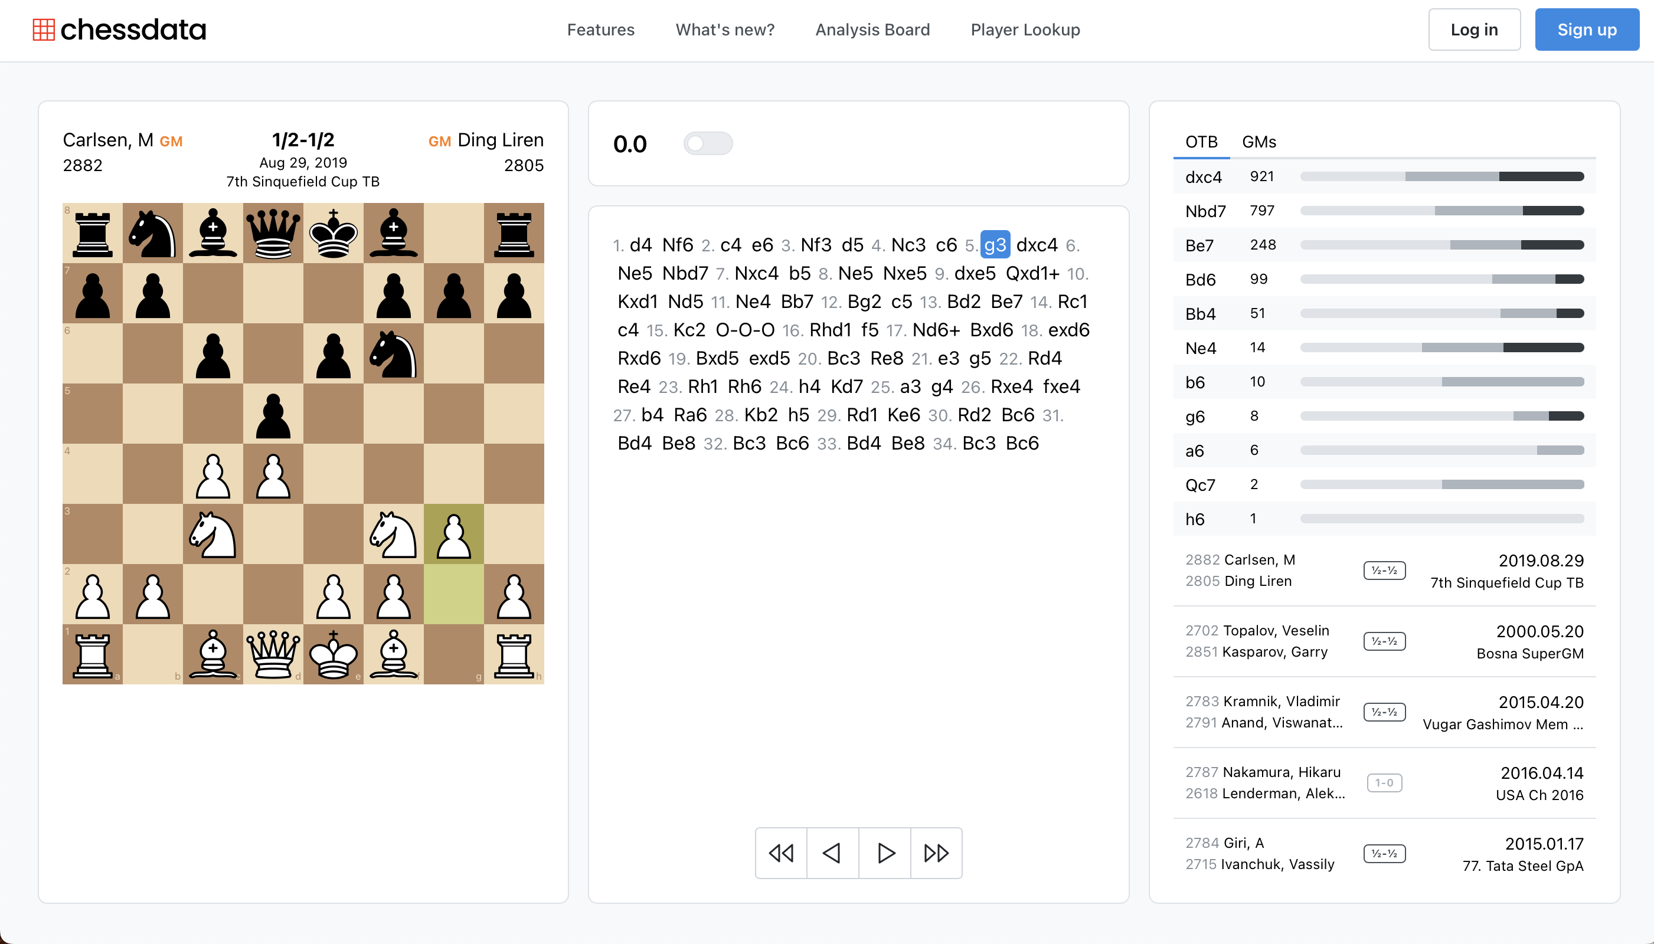Open the Analysis Board page
Screen dimensions: 1654x944
coord(872,30)
